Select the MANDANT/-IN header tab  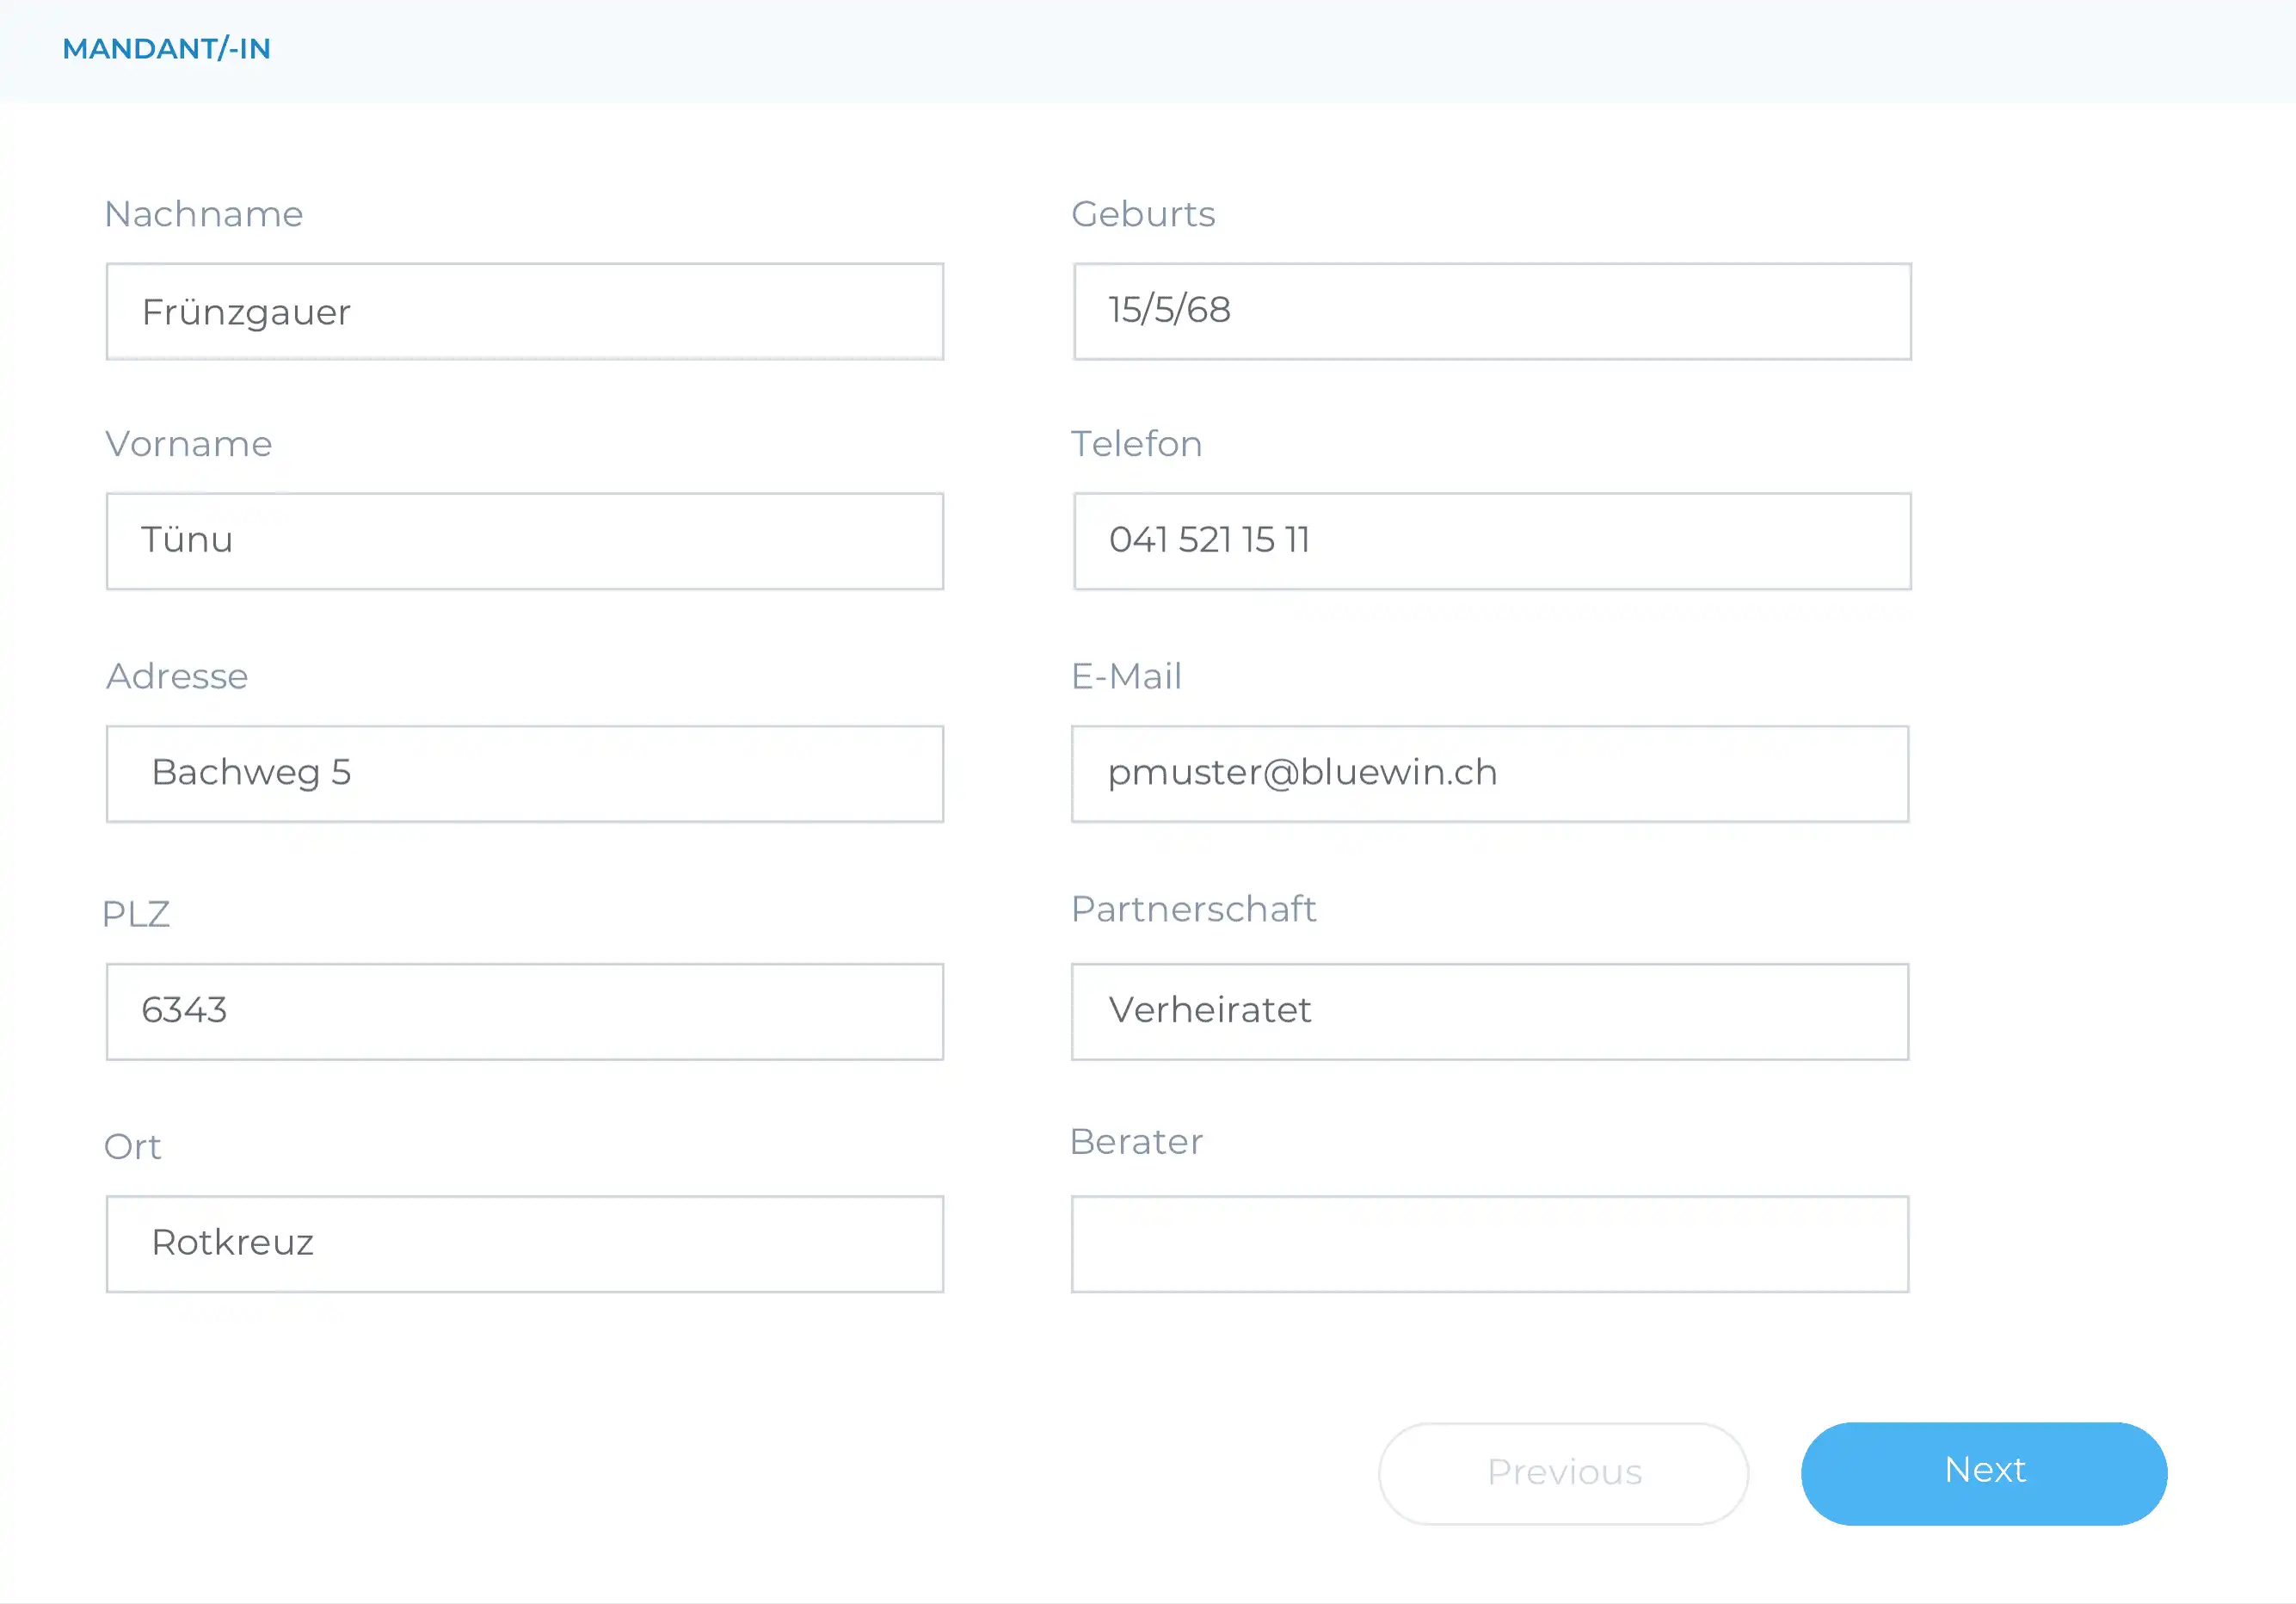(166, 49)
